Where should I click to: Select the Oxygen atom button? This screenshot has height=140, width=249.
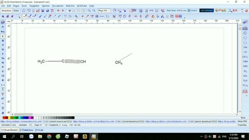[3, 49]
